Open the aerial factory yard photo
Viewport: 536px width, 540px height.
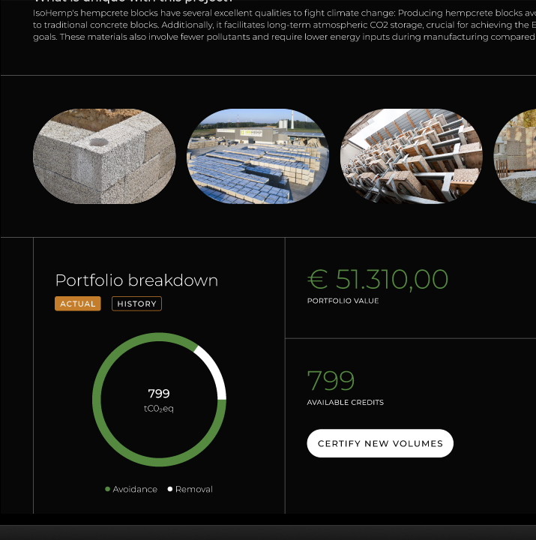click(x=258, y=156)
